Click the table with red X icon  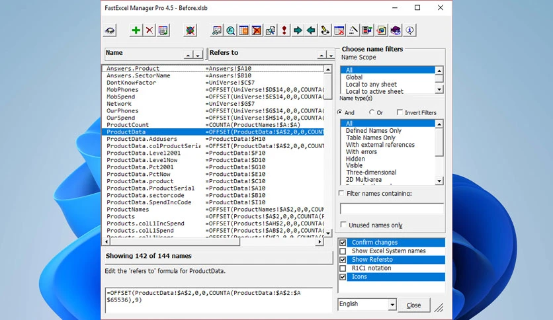coord(339,30)
